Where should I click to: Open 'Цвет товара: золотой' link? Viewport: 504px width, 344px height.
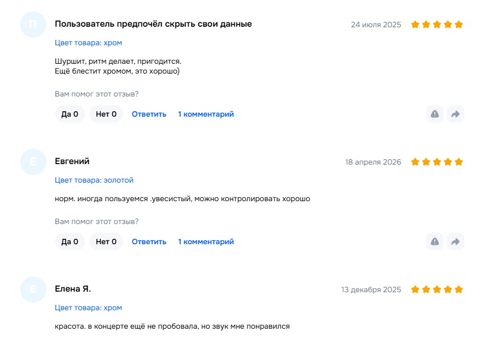tap(94, 180)
